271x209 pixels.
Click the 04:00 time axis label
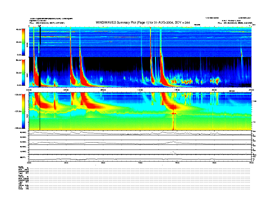pyautogui.click(x=66, y=89)
